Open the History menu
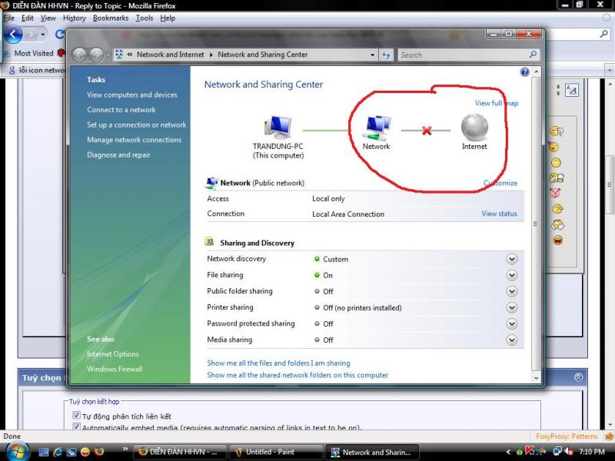The image size is (615, 461). [75, 18]
